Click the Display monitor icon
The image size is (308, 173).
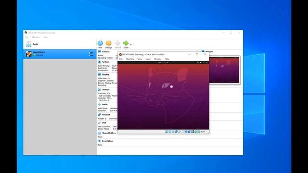(x=100, y=74)
